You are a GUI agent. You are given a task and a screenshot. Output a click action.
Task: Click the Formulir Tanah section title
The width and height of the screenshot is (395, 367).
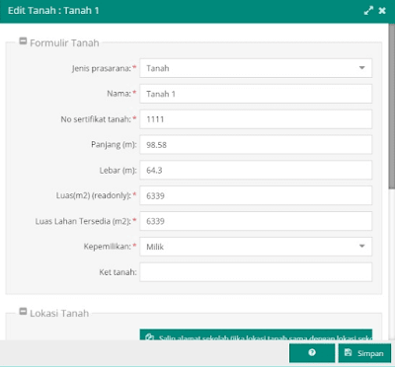click(x=64, y=42)
